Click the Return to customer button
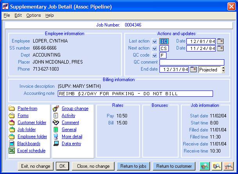238x174 pixels. [174, 166]
